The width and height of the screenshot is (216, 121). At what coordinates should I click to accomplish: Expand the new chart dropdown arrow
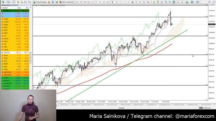coord(5,2)
